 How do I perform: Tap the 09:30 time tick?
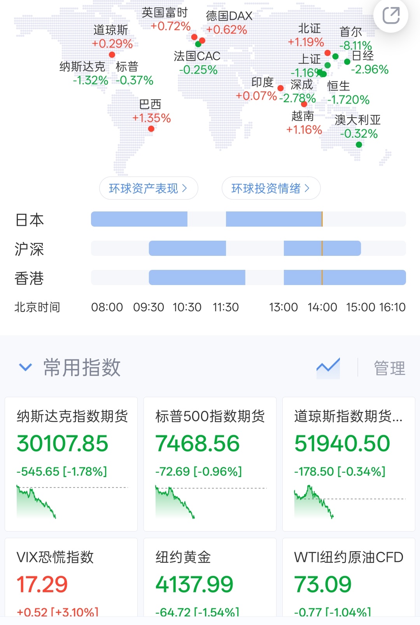tap(149, 307)
